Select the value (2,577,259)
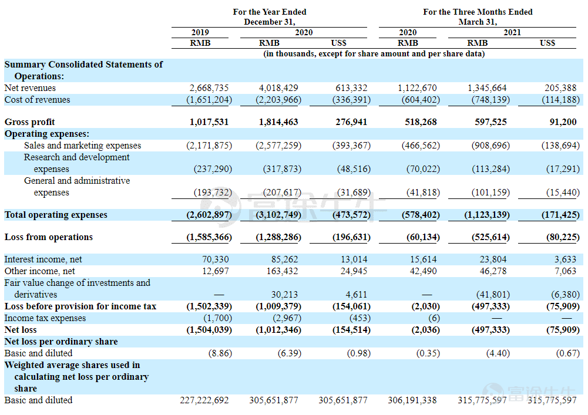The width and height of the screenshot is (588, 415). coord(278,146)
